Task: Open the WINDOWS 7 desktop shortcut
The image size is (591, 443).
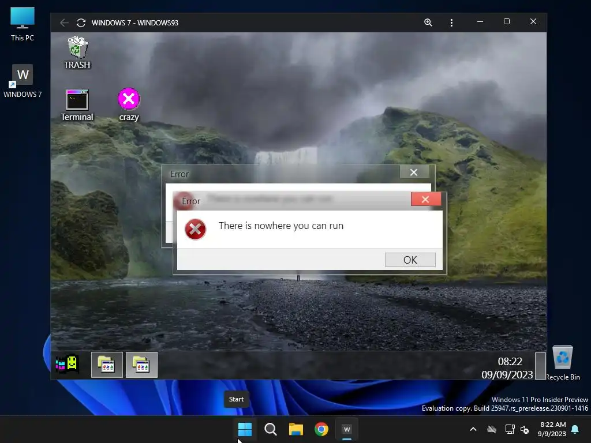Action: click(23, 81)
